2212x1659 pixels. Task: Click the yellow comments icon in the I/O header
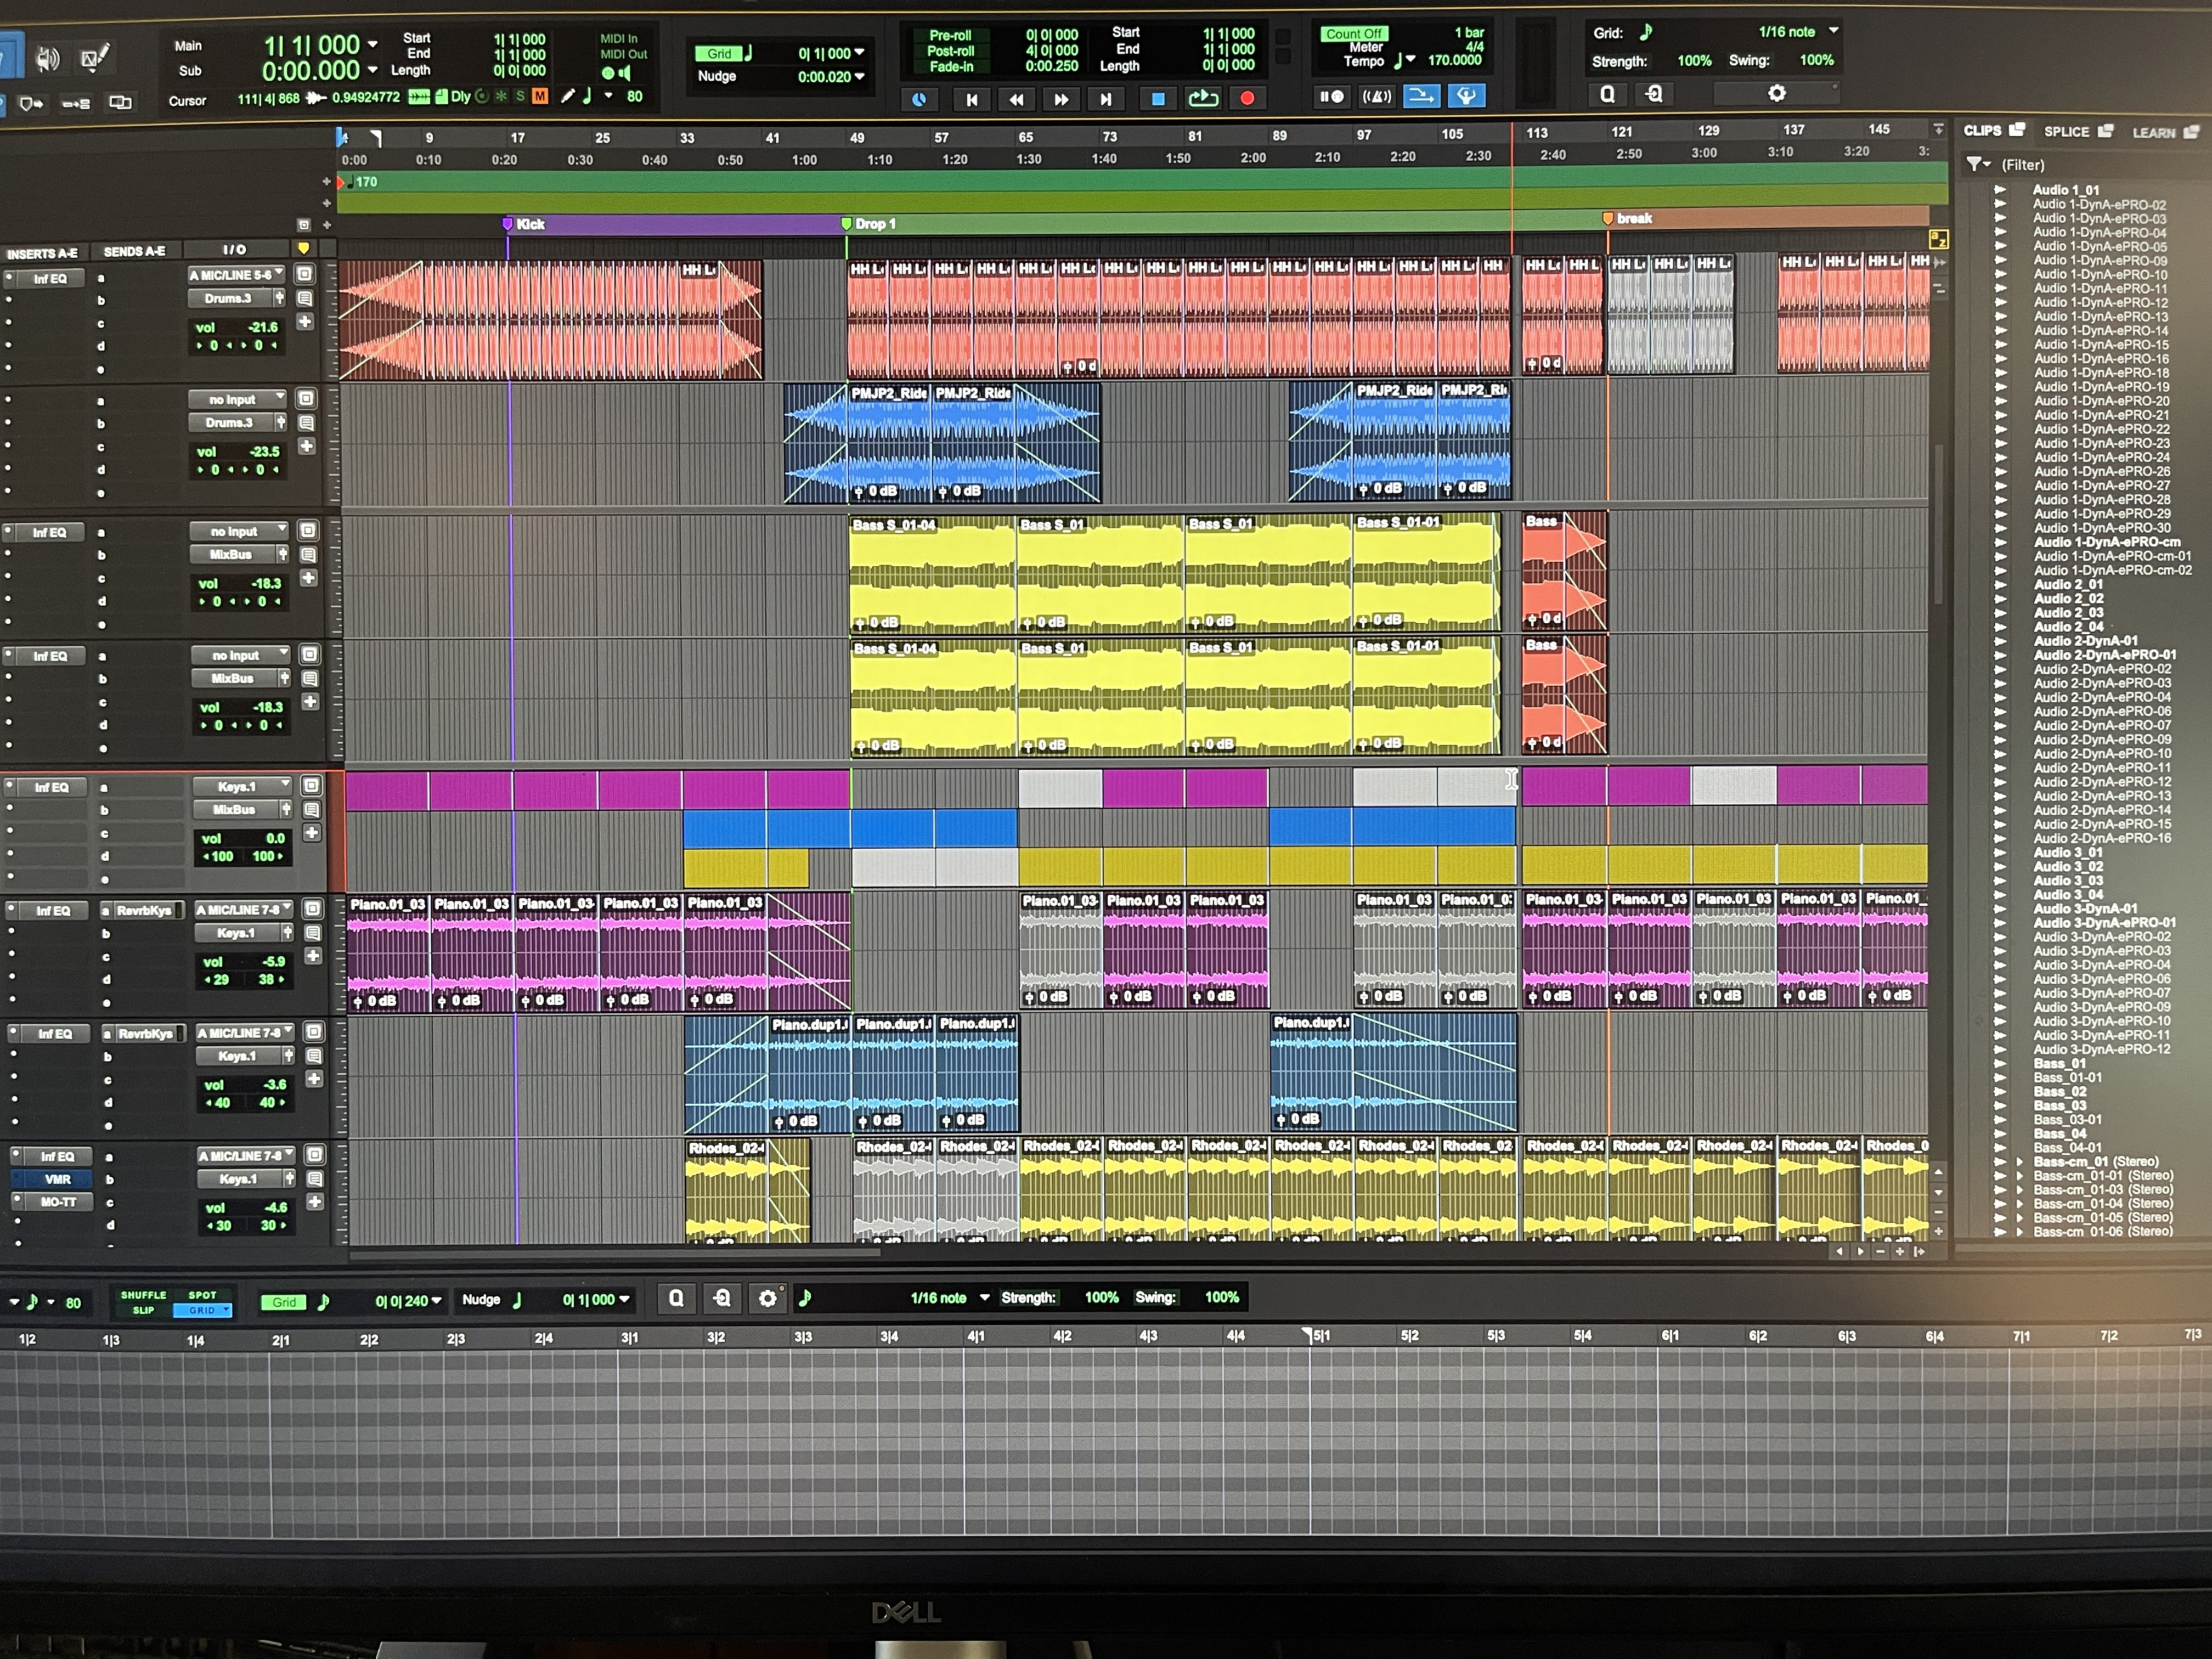click(x=303, y=248)
